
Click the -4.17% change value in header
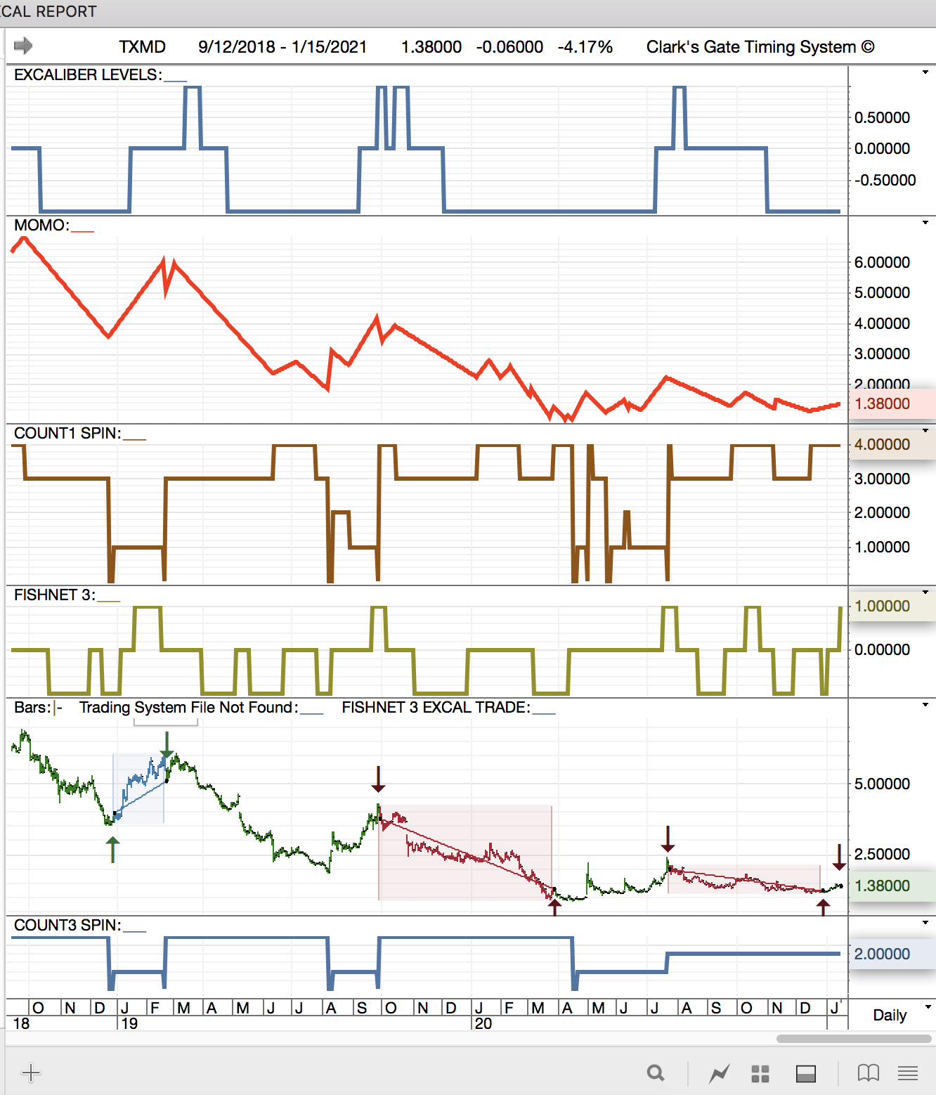pyautogui.click(x=585, y=47)
